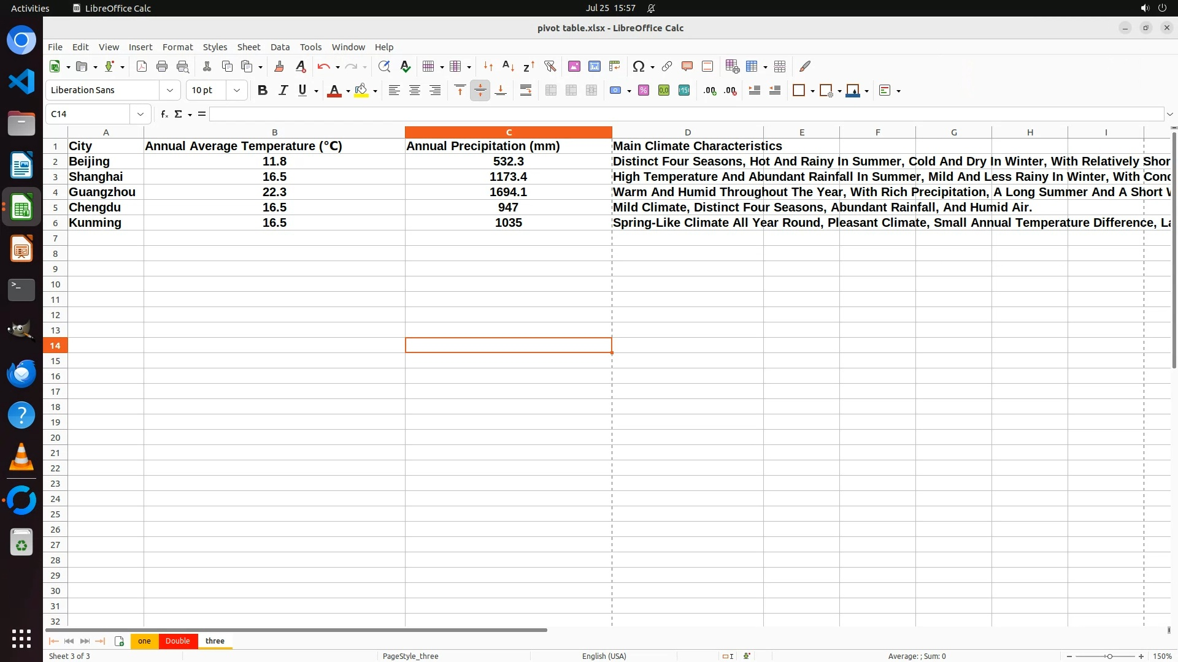Open the Function Wizard icon
Viewport: 1178px width, 662px height.
164,114
